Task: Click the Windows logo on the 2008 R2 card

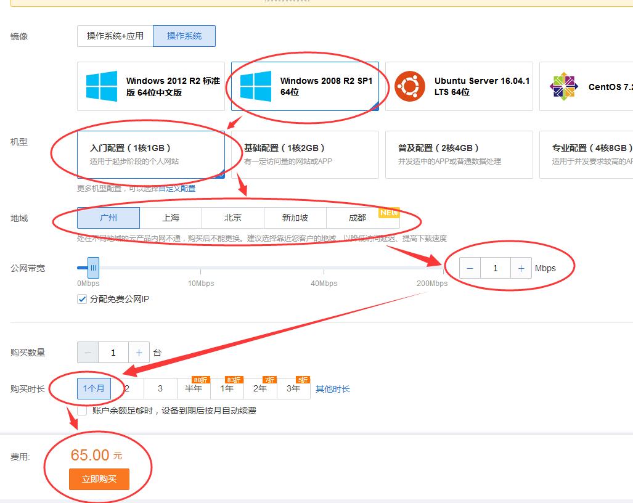Action: click(x=256, y=86)
